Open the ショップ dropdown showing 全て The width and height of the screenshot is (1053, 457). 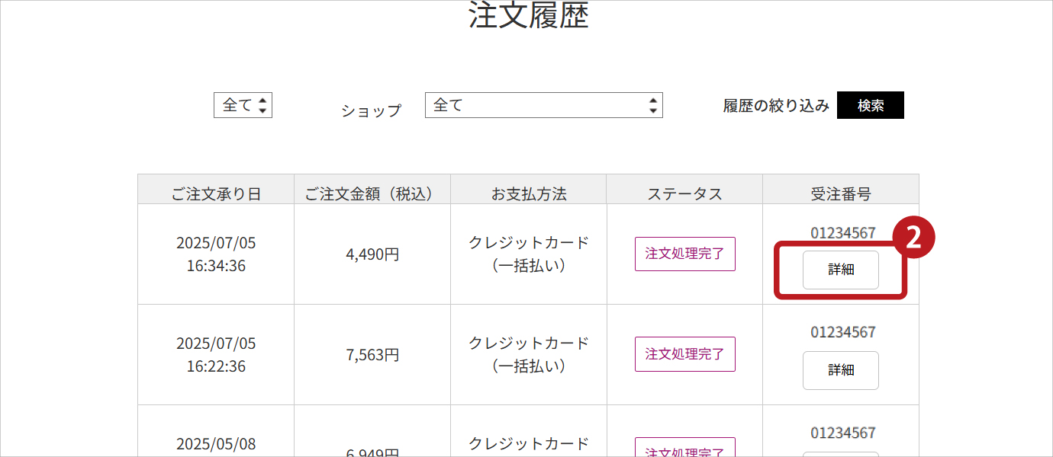[x=543, y=105]
